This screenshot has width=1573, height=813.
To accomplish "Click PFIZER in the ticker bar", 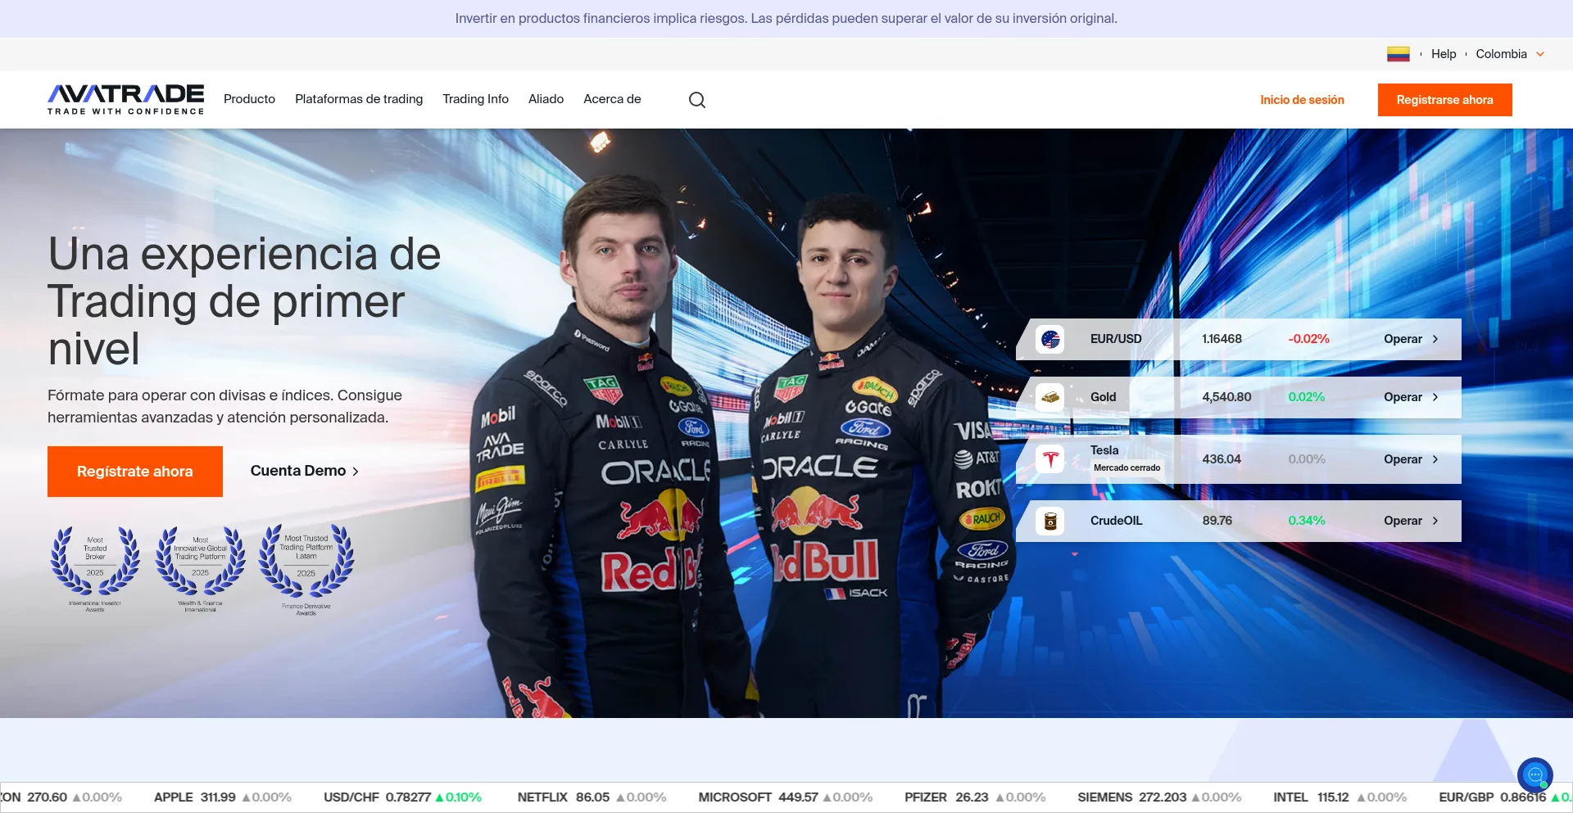I will (x=926, y=797).
